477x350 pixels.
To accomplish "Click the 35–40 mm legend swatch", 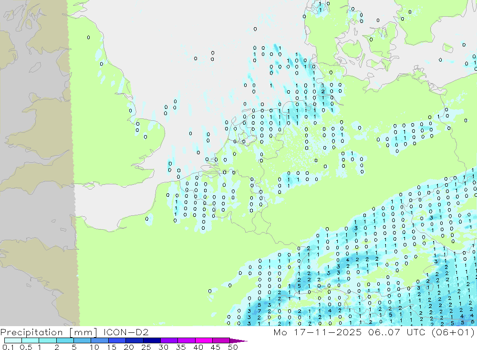I will point(187,340).
